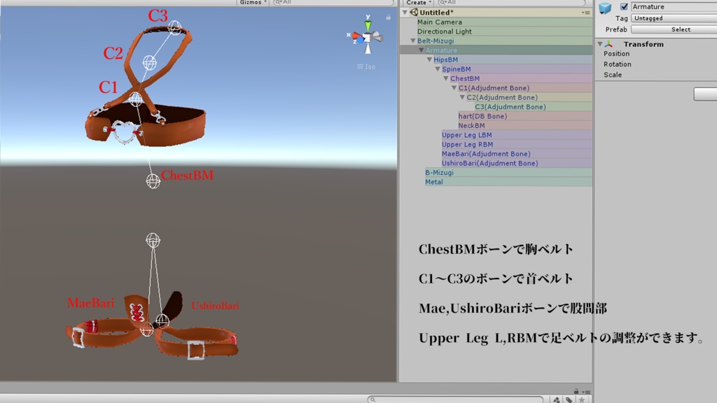This screenshot has height=403, width=717.
Task: Select hart(DB Bone) in Hierarchy
Action: point(482,116)
